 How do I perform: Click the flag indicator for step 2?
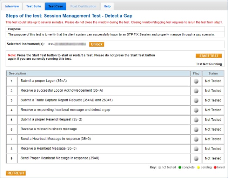pos(196,91)
